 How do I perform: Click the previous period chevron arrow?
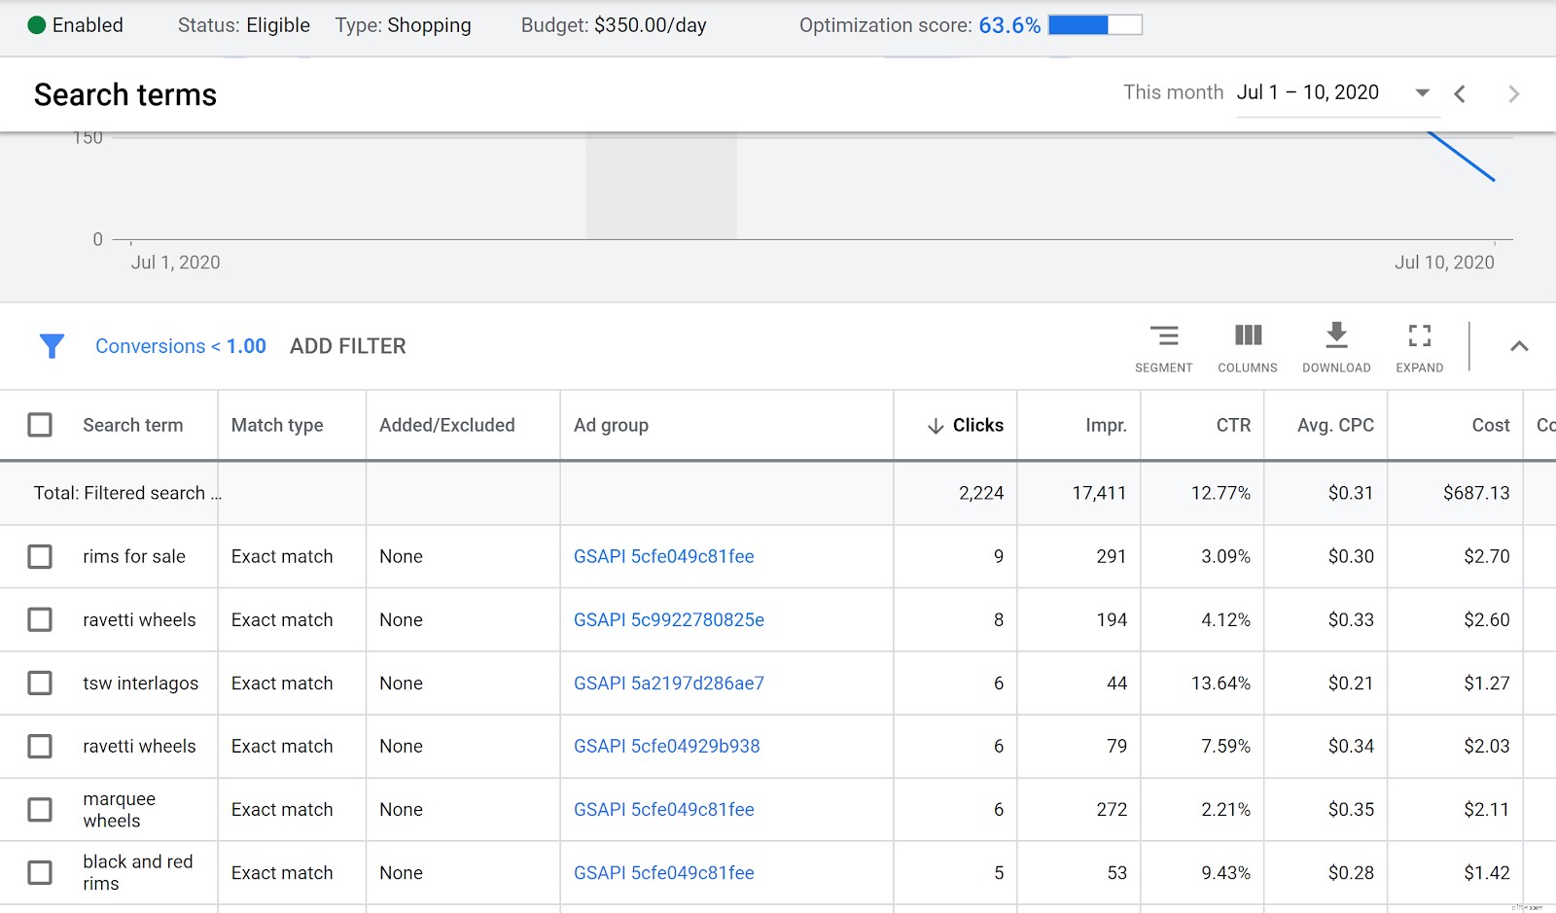[1461, 93]
